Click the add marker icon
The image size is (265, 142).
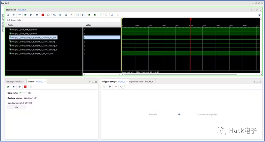tap(101, 15)
